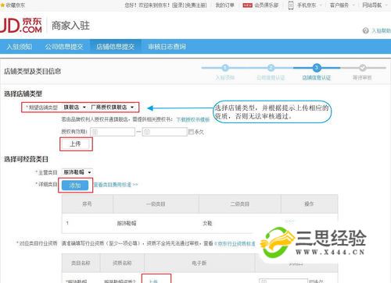Tick the 永久 permanent validity checkbox
Viewport: 391px width, 283px height.
[191, 132]
